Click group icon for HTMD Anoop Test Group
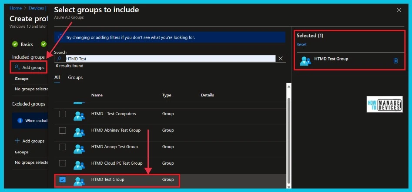The image size is (412, 192). point(79,149)
